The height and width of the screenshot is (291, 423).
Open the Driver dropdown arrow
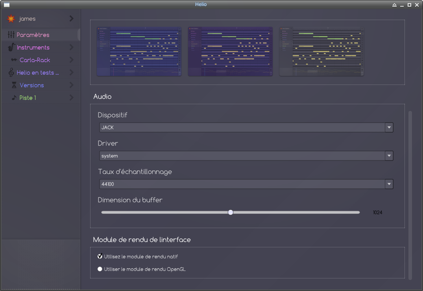click(x=389, y=156)
